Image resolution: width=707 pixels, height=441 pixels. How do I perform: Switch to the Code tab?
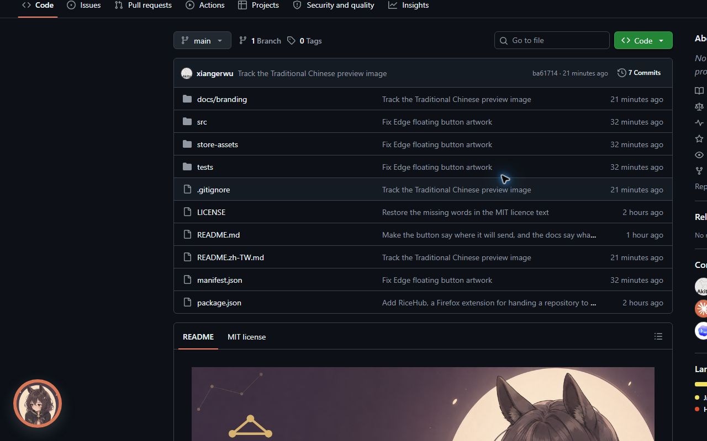(38, 6)
